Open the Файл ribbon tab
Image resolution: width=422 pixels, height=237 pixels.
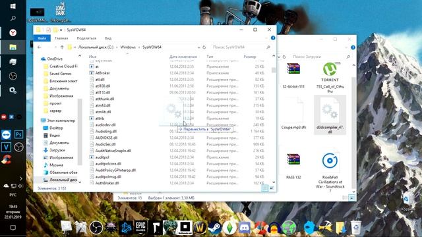[42, 38]
